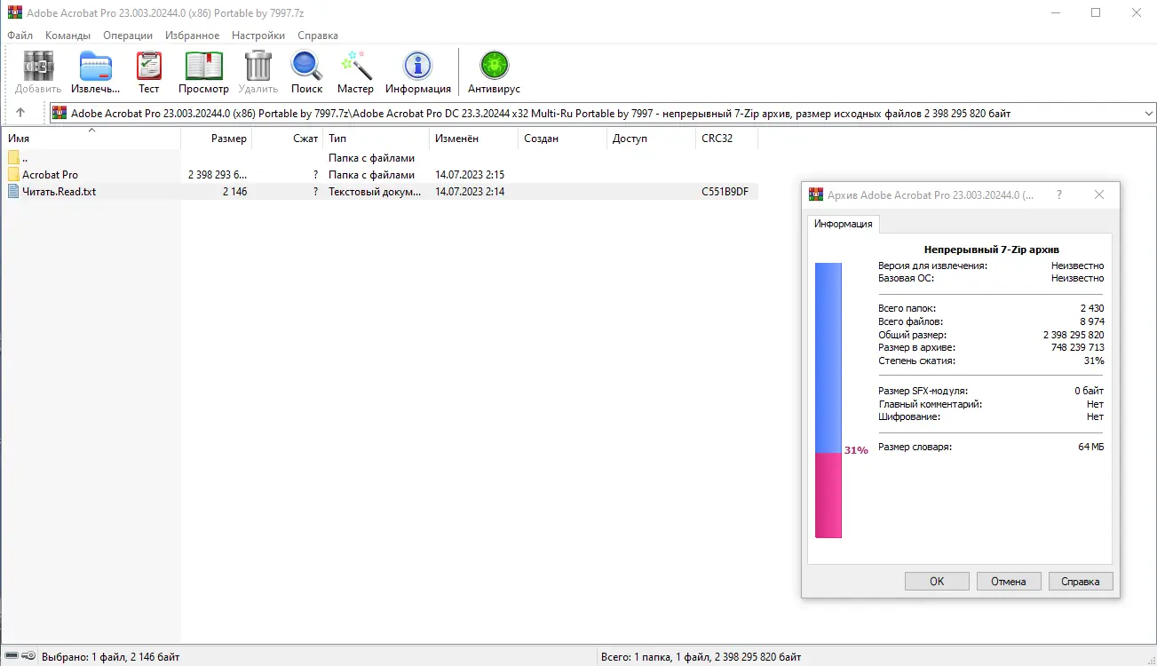Open the Просмотр (View) book icon
Screen dimensions: 1157x666
[203, 71]
